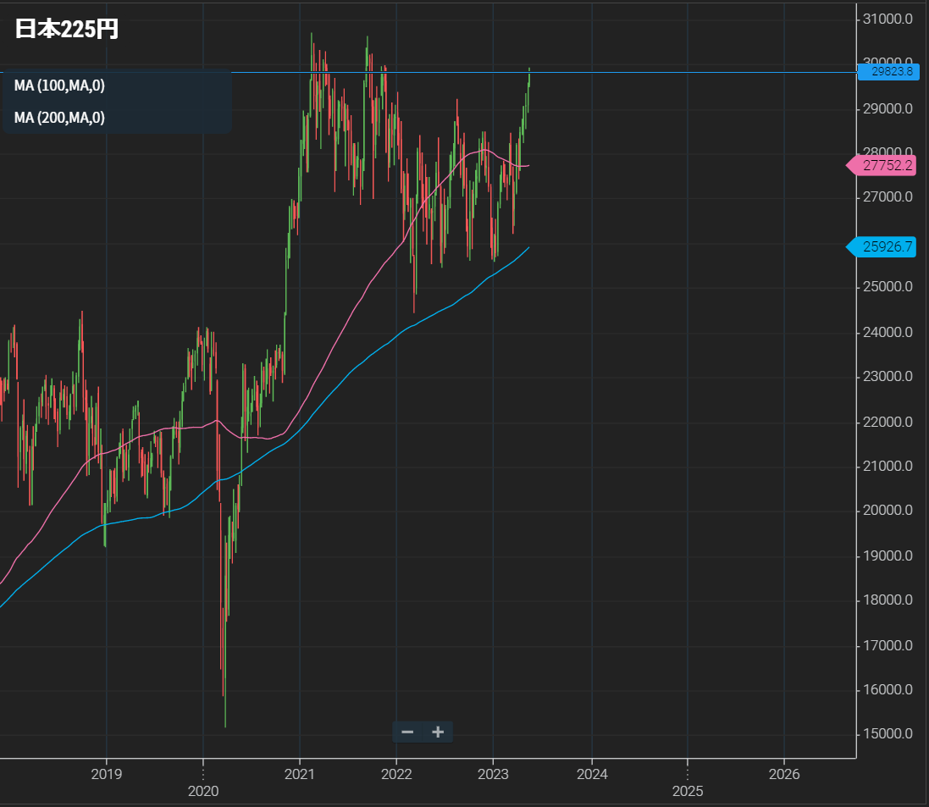Click the pink 27752.2 moving average tag
The image size is (929, 807).
point(886,166)
